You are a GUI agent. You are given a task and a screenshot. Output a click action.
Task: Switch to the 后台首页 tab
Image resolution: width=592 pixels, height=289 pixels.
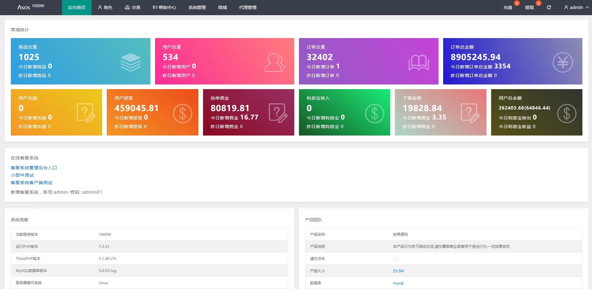click(76, 7)
